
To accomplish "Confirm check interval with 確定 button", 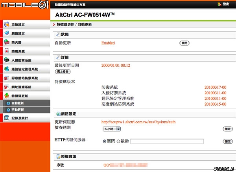I will point(228,129).
